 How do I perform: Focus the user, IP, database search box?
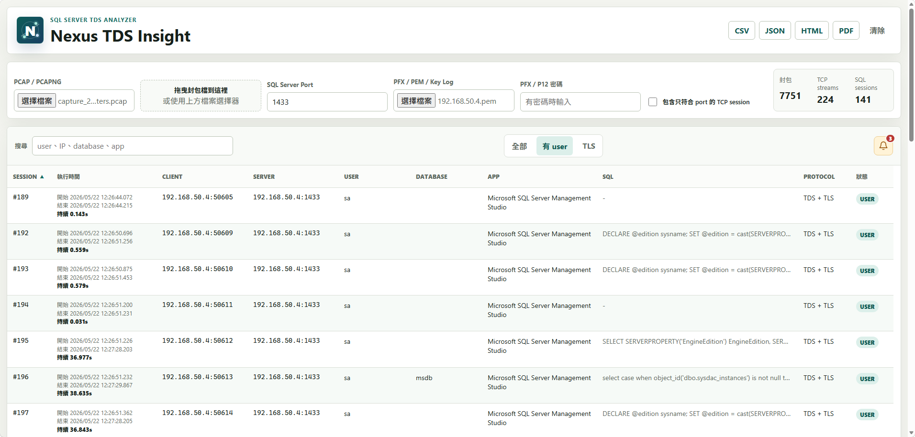(133, 146)
